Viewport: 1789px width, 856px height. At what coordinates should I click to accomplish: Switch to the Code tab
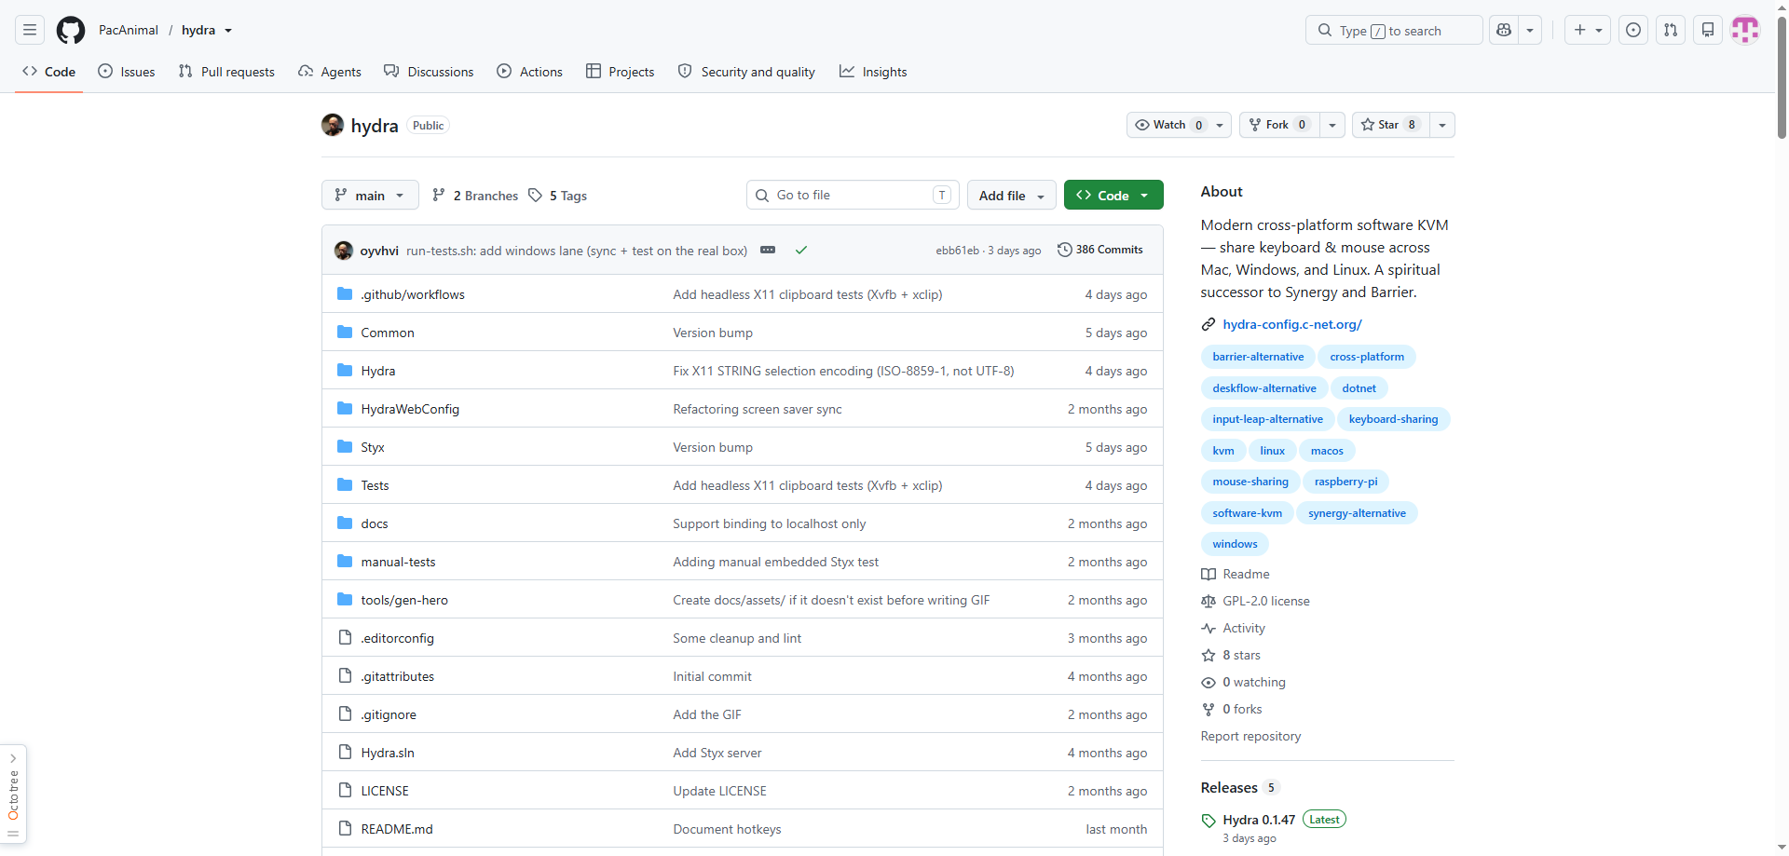click(x=49, y=72)
